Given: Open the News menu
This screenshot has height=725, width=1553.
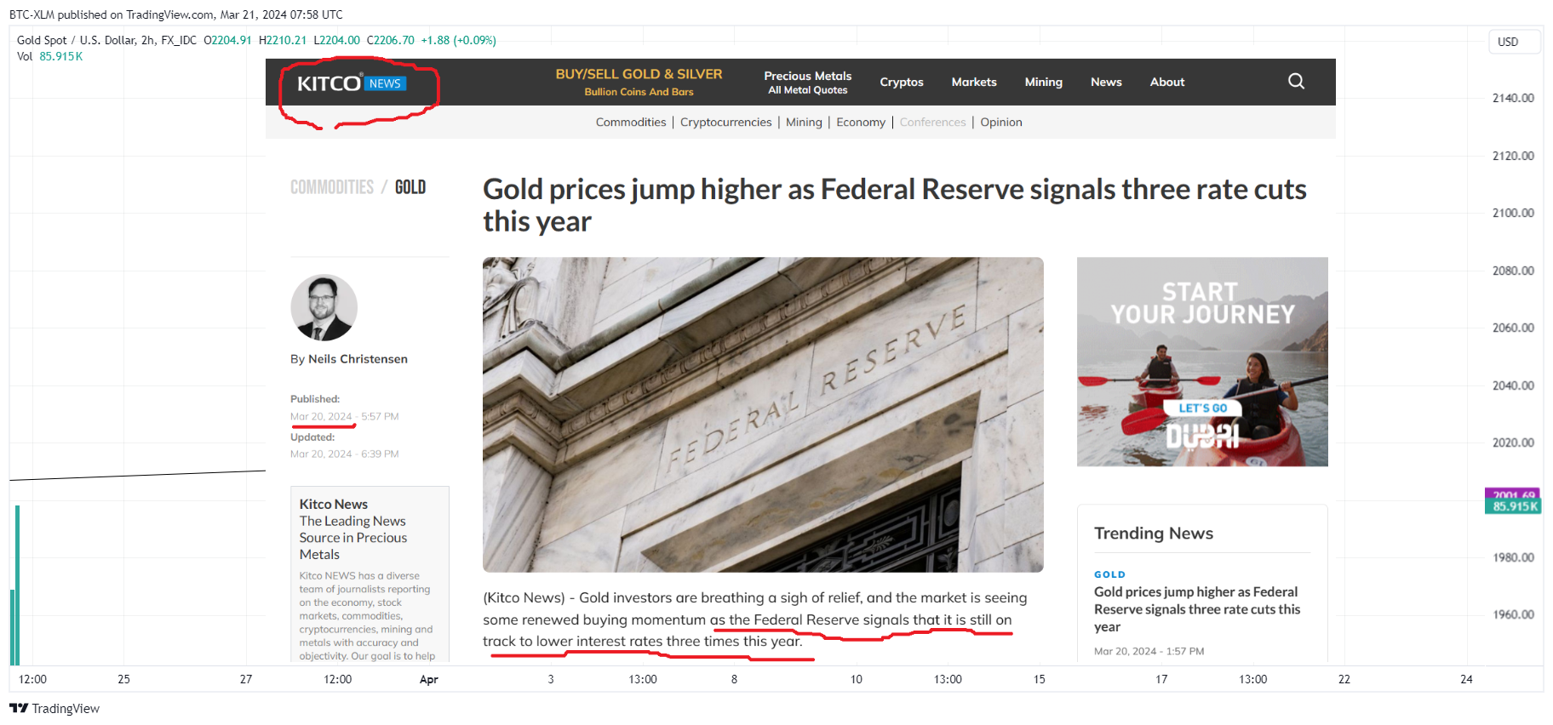Looking at the screenshot, I should pyautogui.click(x=1106, y=82).
